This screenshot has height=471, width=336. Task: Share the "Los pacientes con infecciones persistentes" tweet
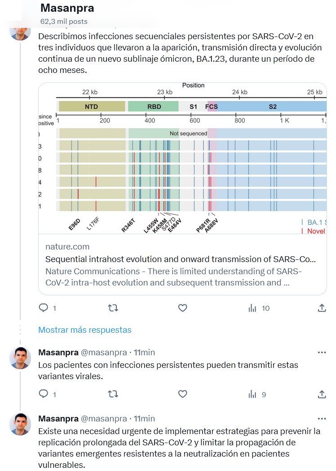click(x=322, y=394)
